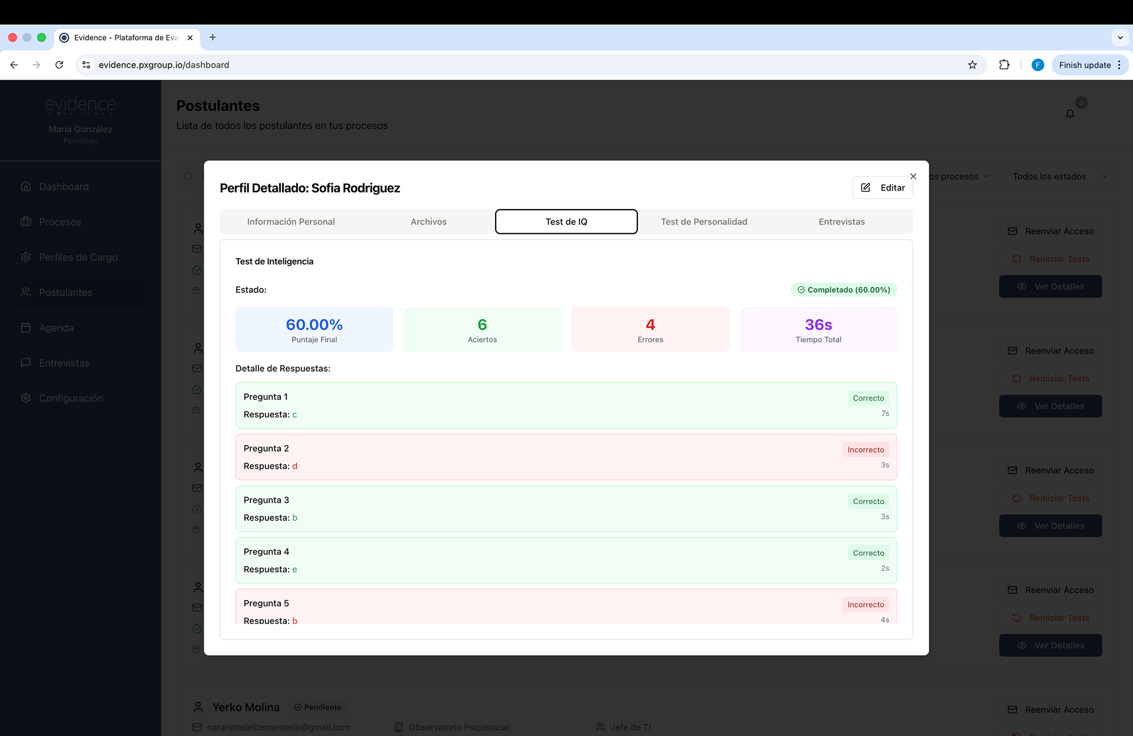Screen dimensions: 1133x736
Task: Open a new browser tab
Action: (212, 37)
